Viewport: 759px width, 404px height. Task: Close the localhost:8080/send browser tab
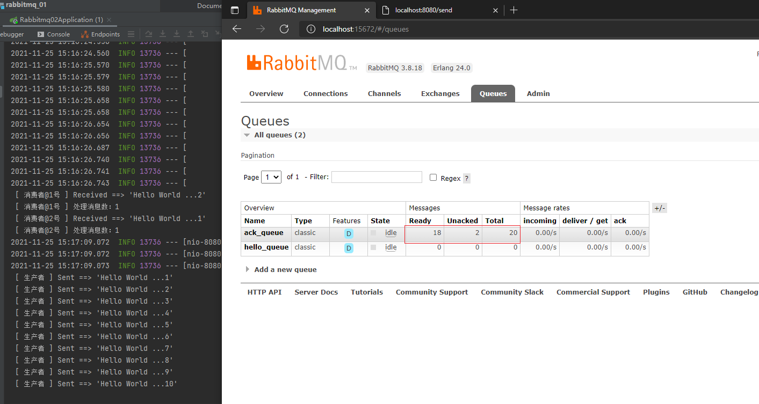(x=495, y=10)
